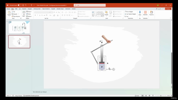
Task: Toggle Bold (K) formatting
Action: (35, 15)
